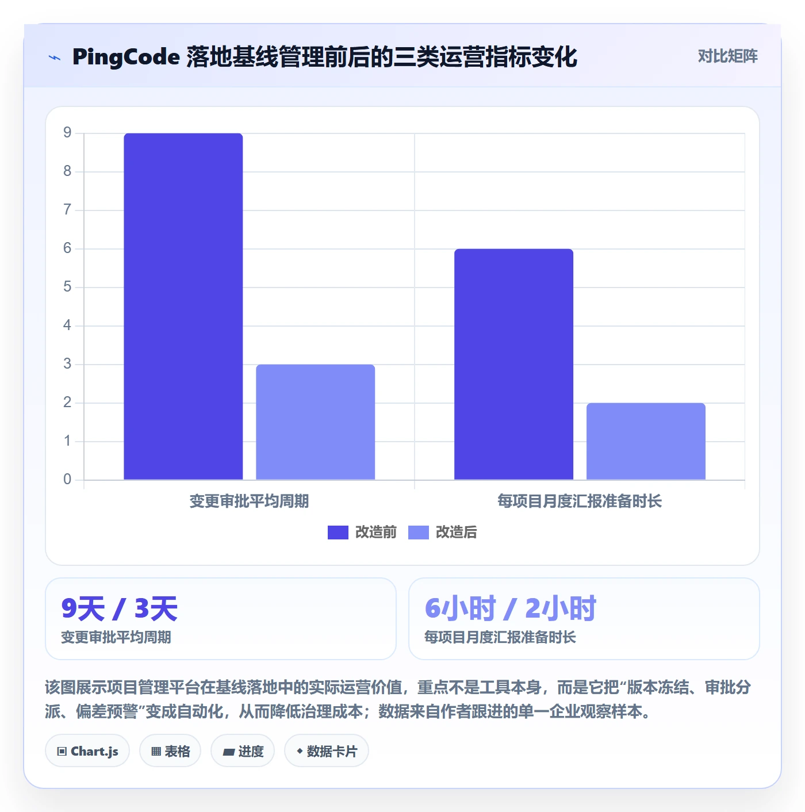Open the 9天 / 3天 data card
This screenshot has width=805, height=812.
[221, 619]
